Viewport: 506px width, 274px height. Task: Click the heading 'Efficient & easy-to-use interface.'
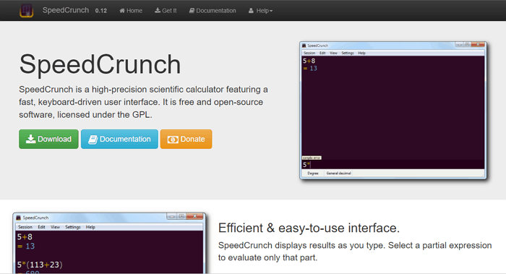coord(309,228)
